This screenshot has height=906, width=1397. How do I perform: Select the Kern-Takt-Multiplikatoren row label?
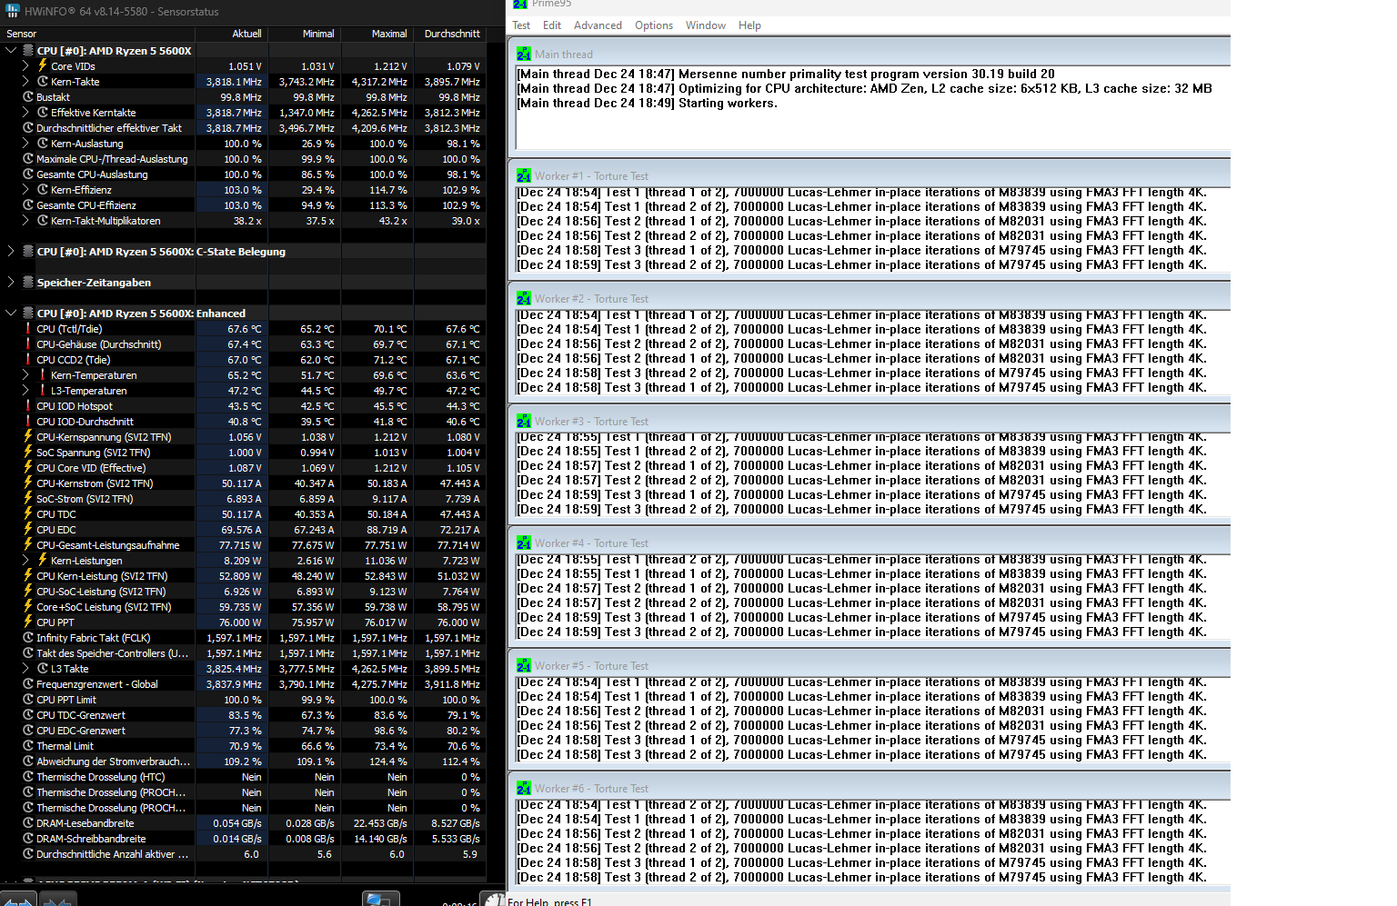click(x=106, y=221)
